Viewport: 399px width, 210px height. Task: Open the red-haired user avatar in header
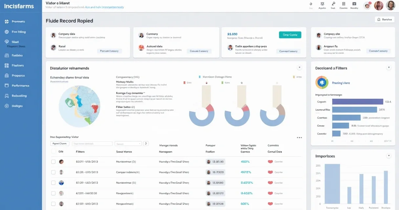click(x=379, y=5)
